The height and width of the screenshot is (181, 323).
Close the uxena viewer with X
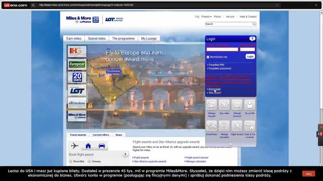tap(316, 5)
